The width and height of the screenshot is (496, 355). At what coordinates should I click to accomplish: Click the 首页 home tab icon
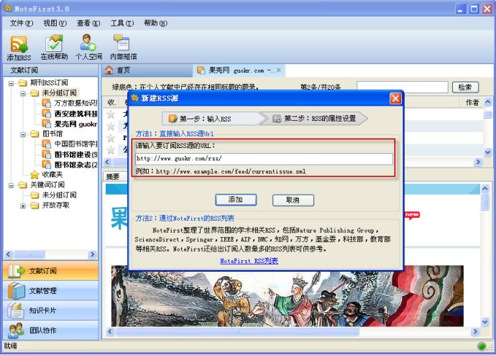(x=109, y=70)
